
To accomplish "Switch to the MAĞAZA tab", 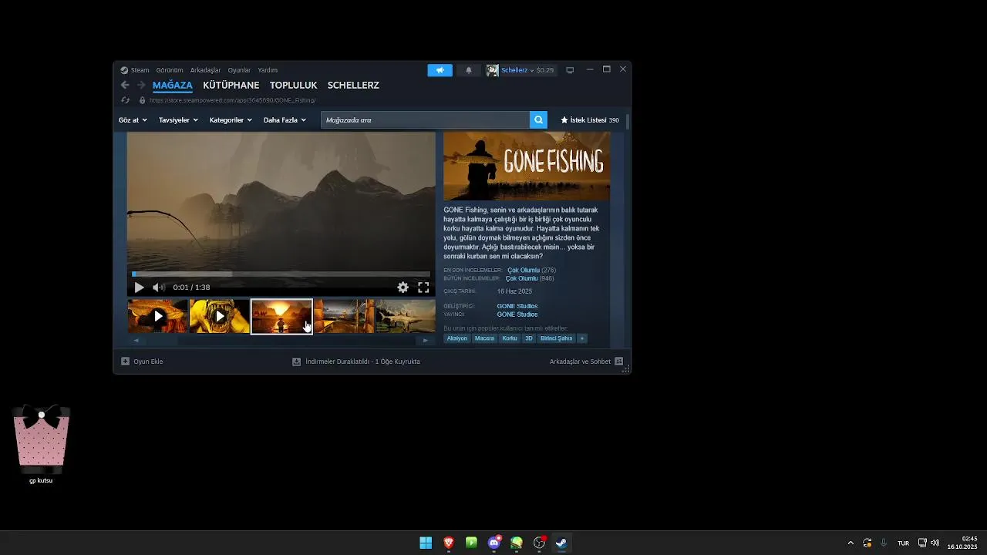I will (x=173, y=85).
